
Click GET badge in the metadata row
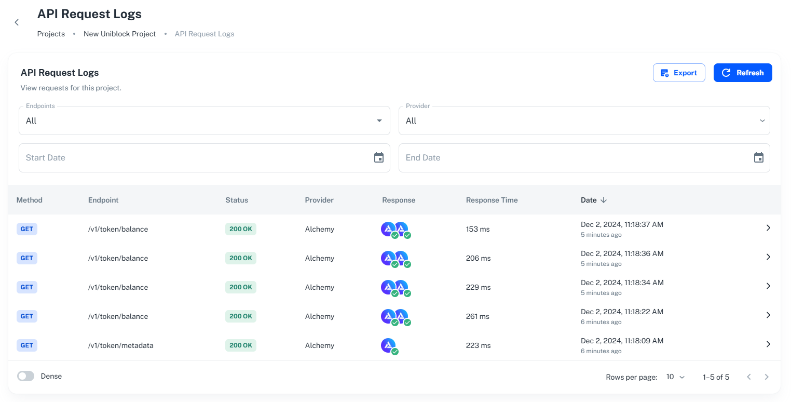27,345
